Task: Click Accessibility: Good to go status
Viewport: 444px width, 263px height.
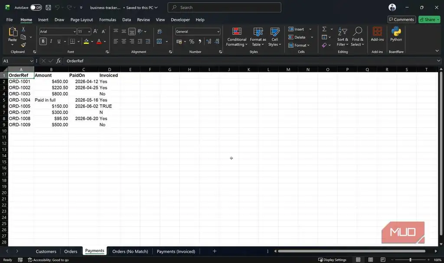Action: (48, 260)
